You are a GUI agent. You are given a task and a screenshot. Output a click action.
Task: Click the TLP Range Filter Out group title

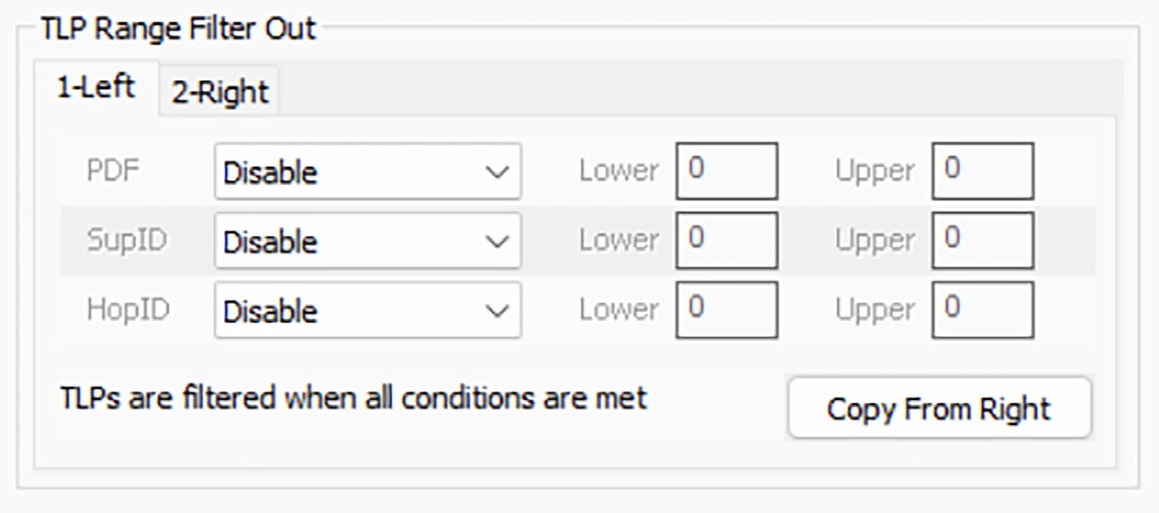(178, 29)
